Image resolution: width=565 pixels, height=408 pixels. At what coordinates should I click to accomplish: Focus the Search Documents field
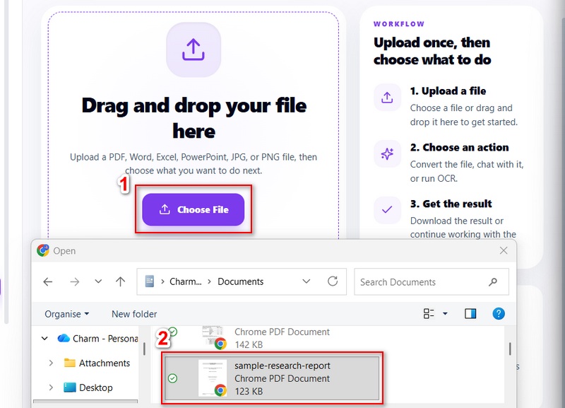[x=432, y=281]
